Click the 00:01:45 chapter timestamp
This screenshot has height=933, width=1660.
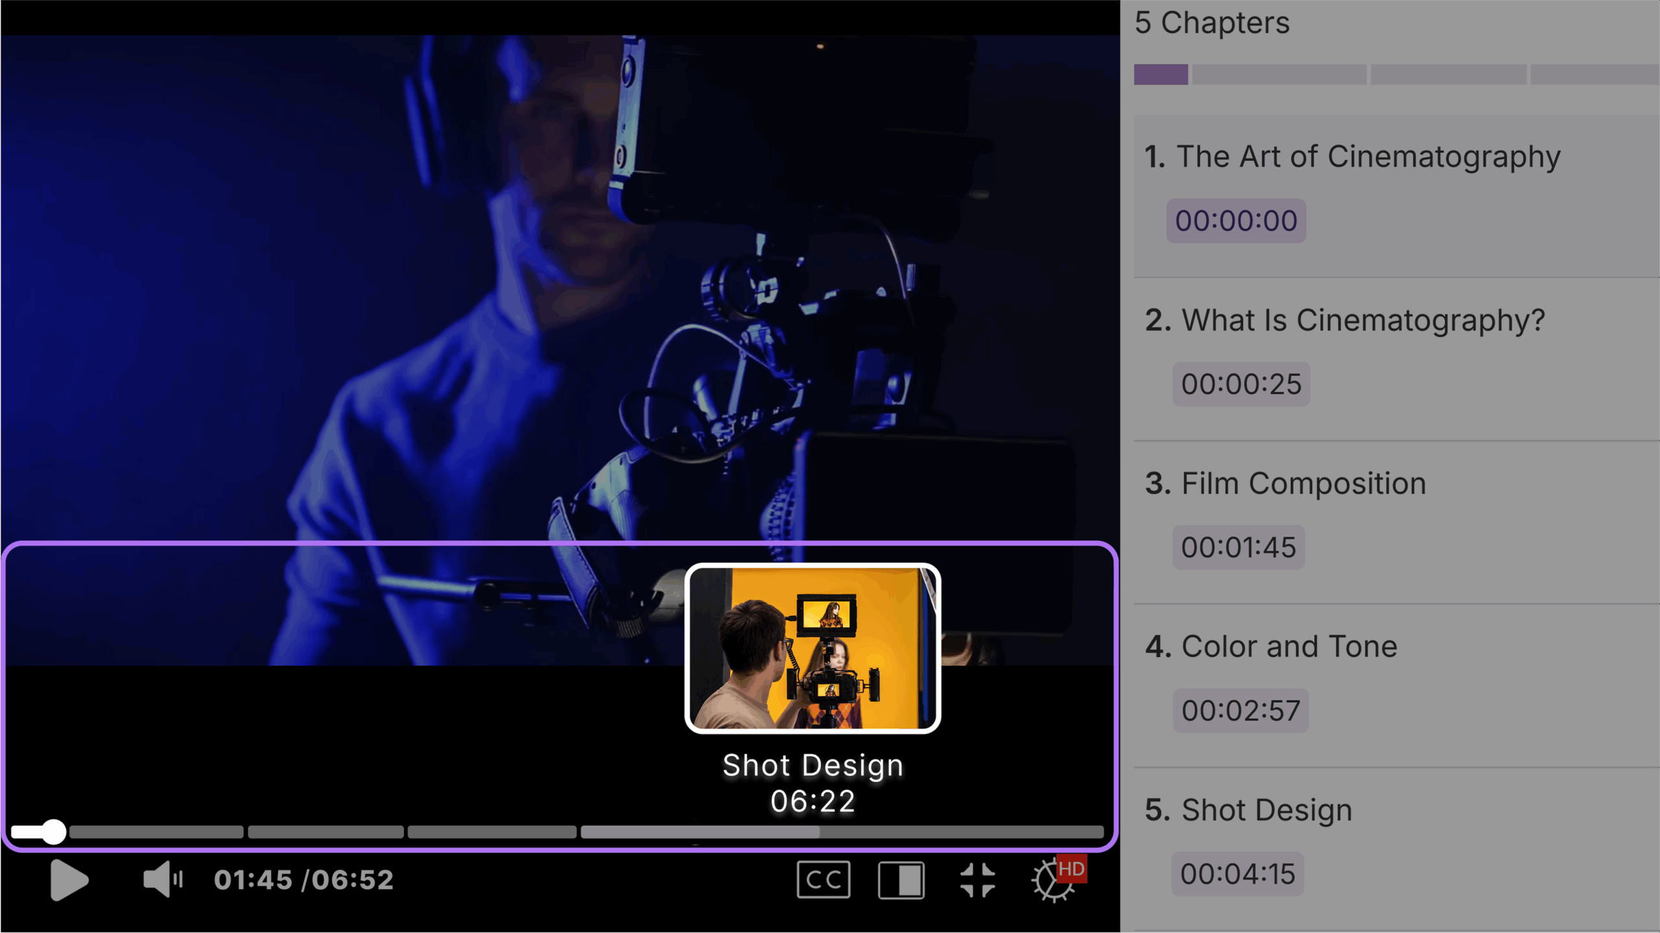(x=1238, y=547)
